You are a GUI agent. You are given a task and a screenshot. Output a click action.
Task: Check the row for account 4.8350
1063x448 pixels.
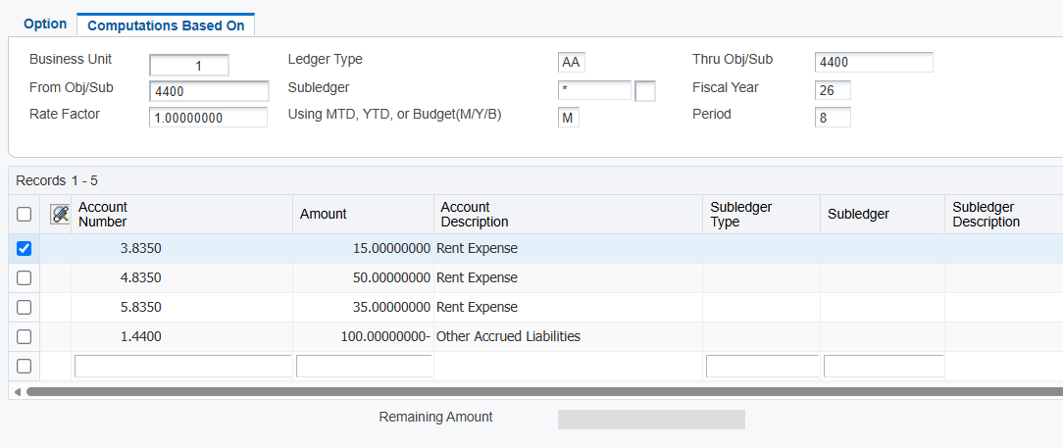pyautogui.click(x=24, y=277)
